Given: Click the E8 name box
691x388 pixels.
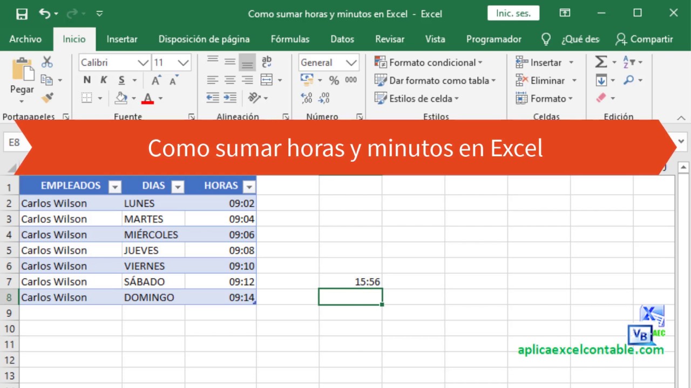Looking at the screenshot, I should click(x=15, y=142).
